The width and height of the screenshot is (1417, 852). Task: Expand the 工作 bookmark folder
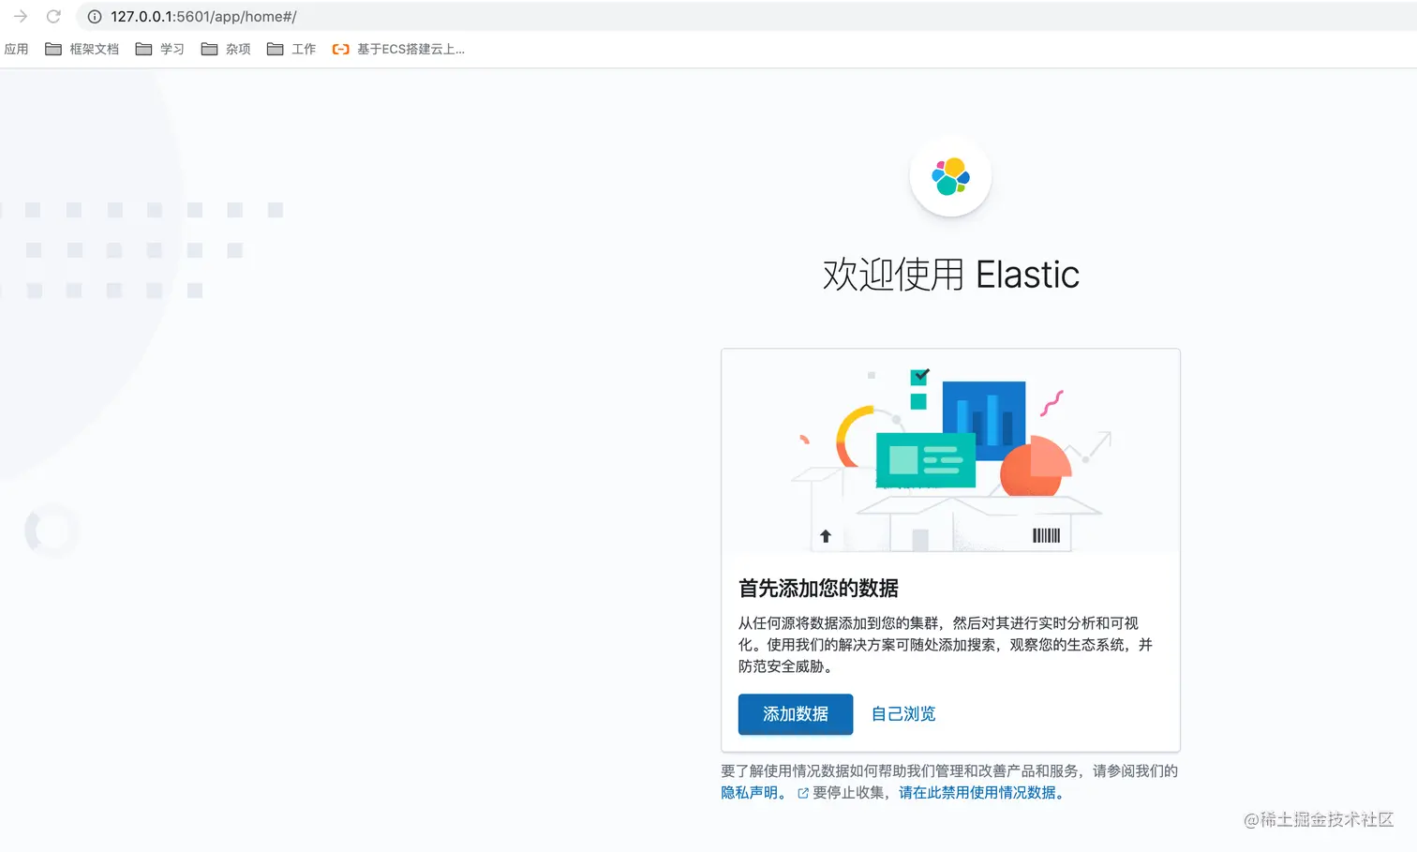304,49
